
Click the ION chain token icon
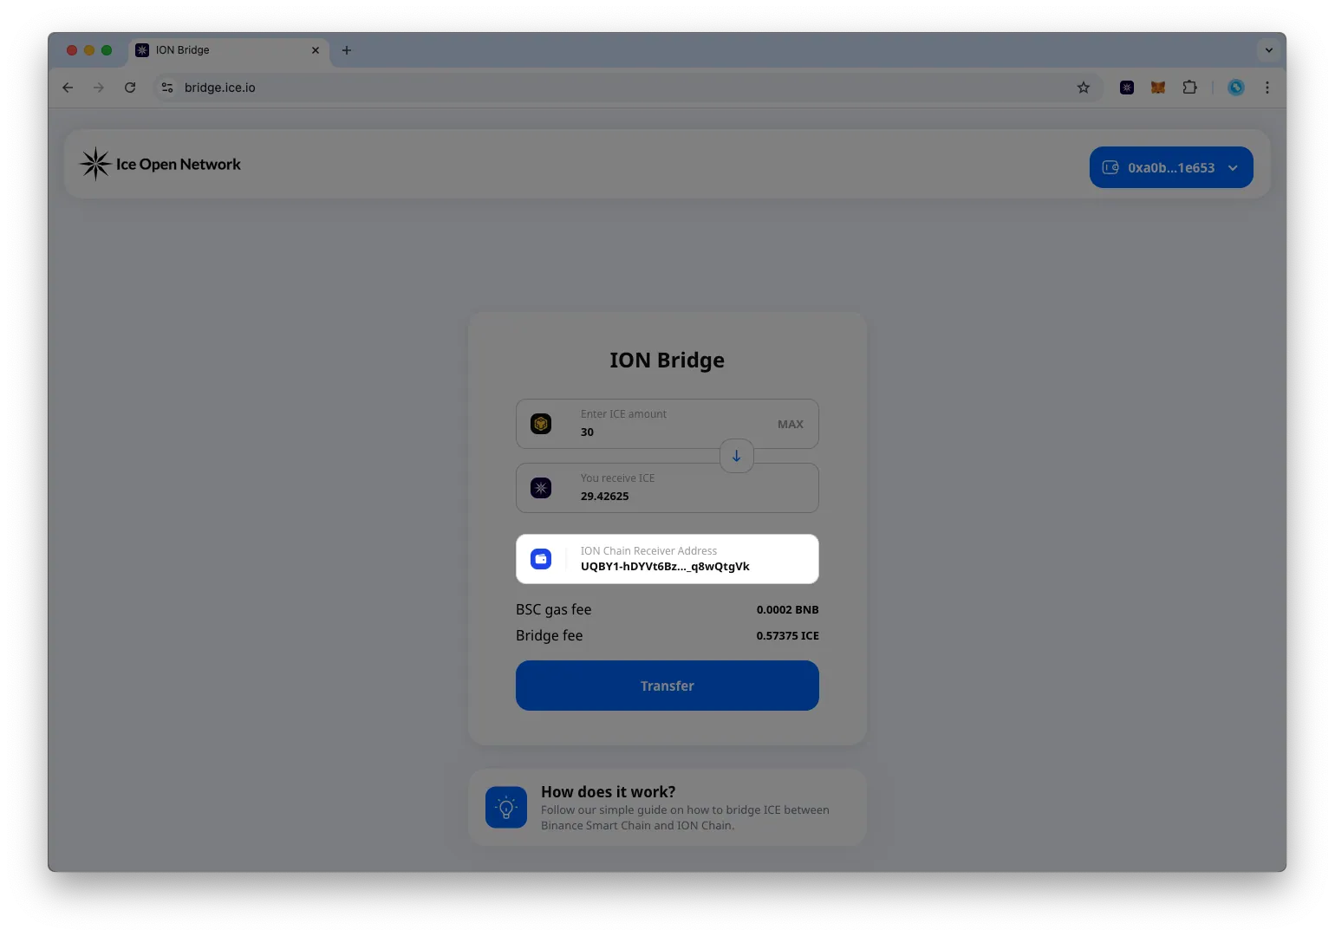coord(541,488)
